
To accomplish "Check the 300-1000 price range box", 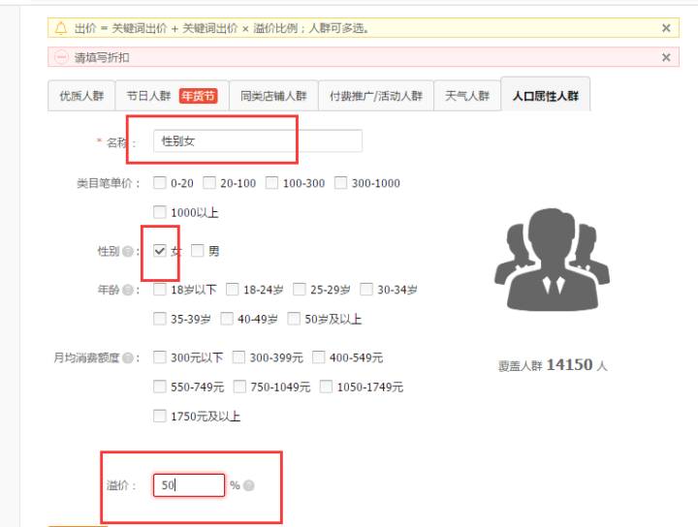I will (x=340, y=183).
